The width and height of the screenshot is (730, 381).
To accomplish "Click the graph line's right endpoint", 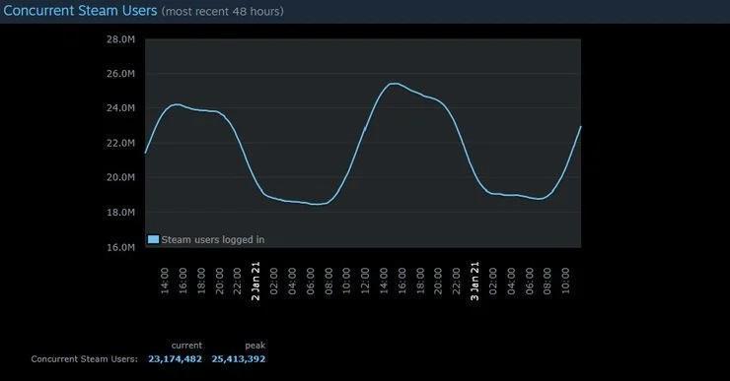I will click(581, 126).
